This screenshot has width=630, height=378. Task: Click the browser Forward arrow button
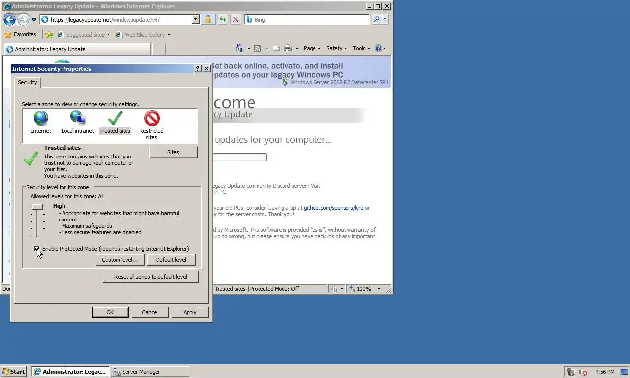pos(23,20)
